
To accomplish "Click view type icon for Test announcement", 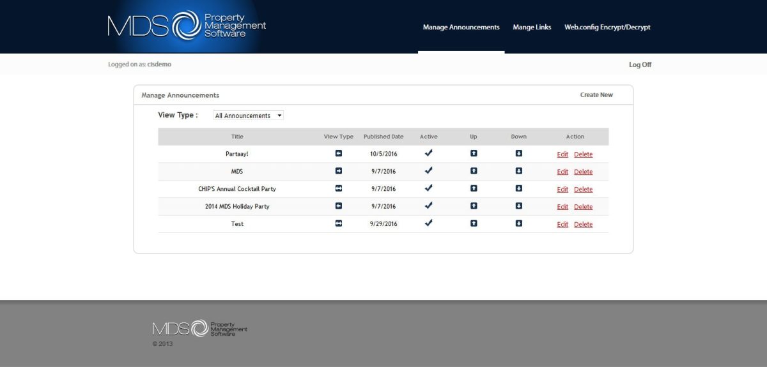I will (337, 223).
